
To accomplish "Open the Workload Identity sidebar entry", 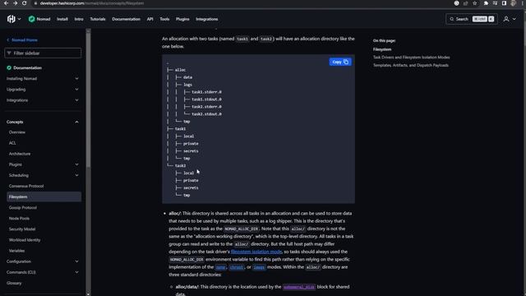I will (x=25, y=240).
